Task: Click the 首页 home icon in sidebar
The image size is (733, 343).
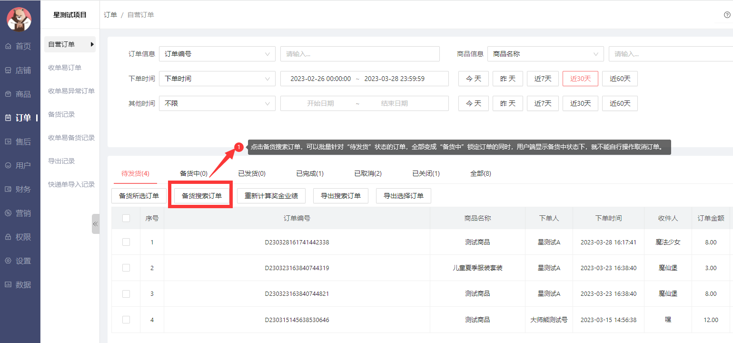Action: [8, 46]
